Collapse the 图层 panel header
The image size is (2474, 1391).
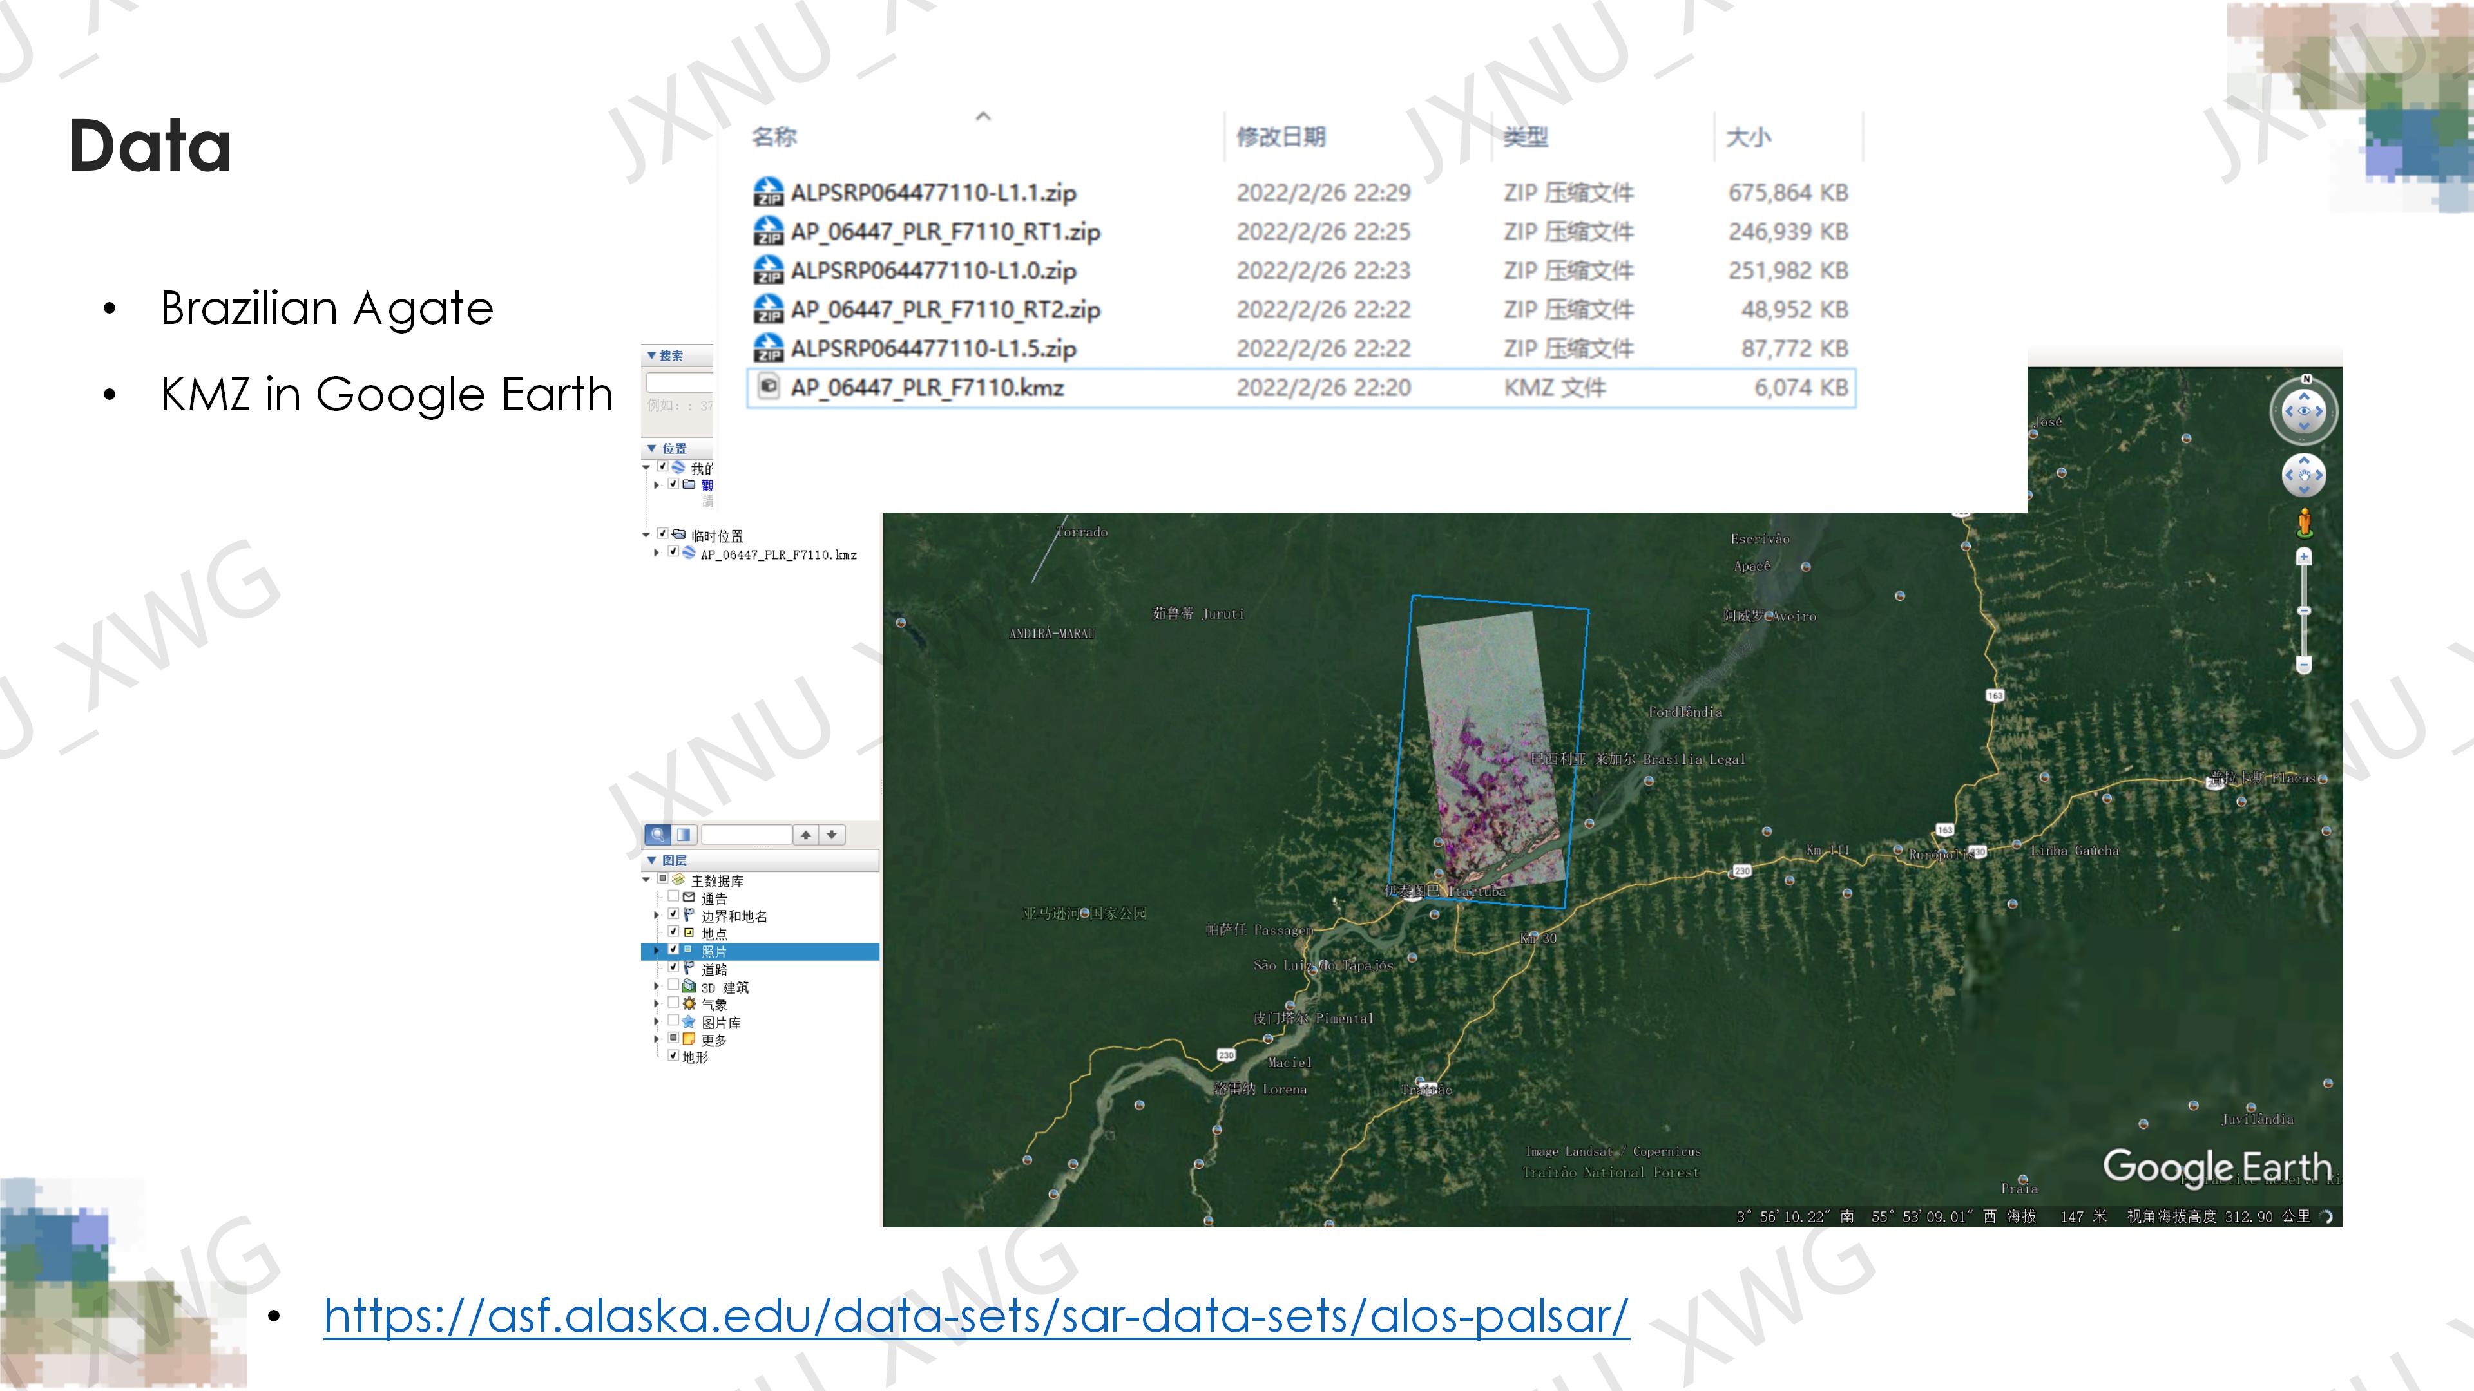click(653, 860)
